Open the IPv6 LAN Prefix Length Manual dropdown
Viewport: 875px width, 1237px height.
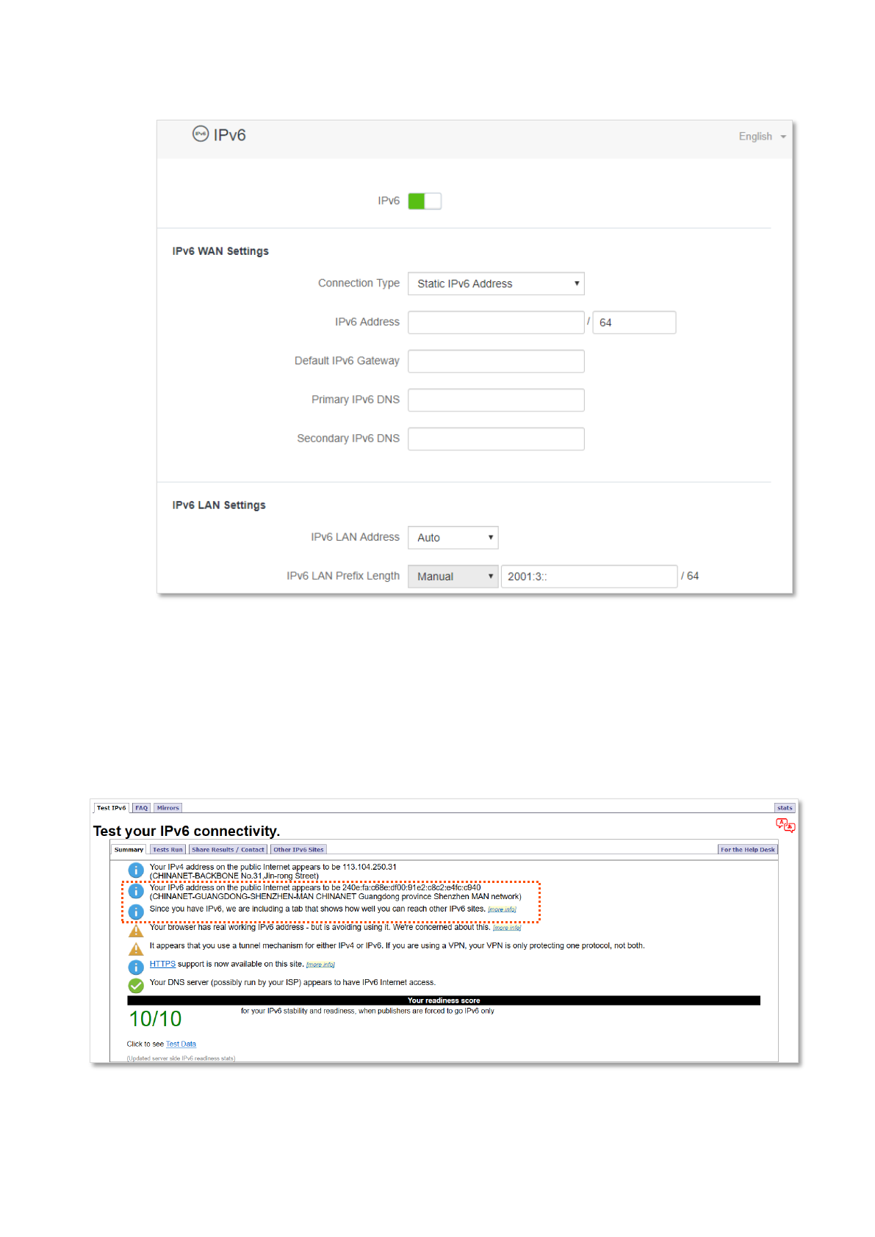tap(453, 577)
